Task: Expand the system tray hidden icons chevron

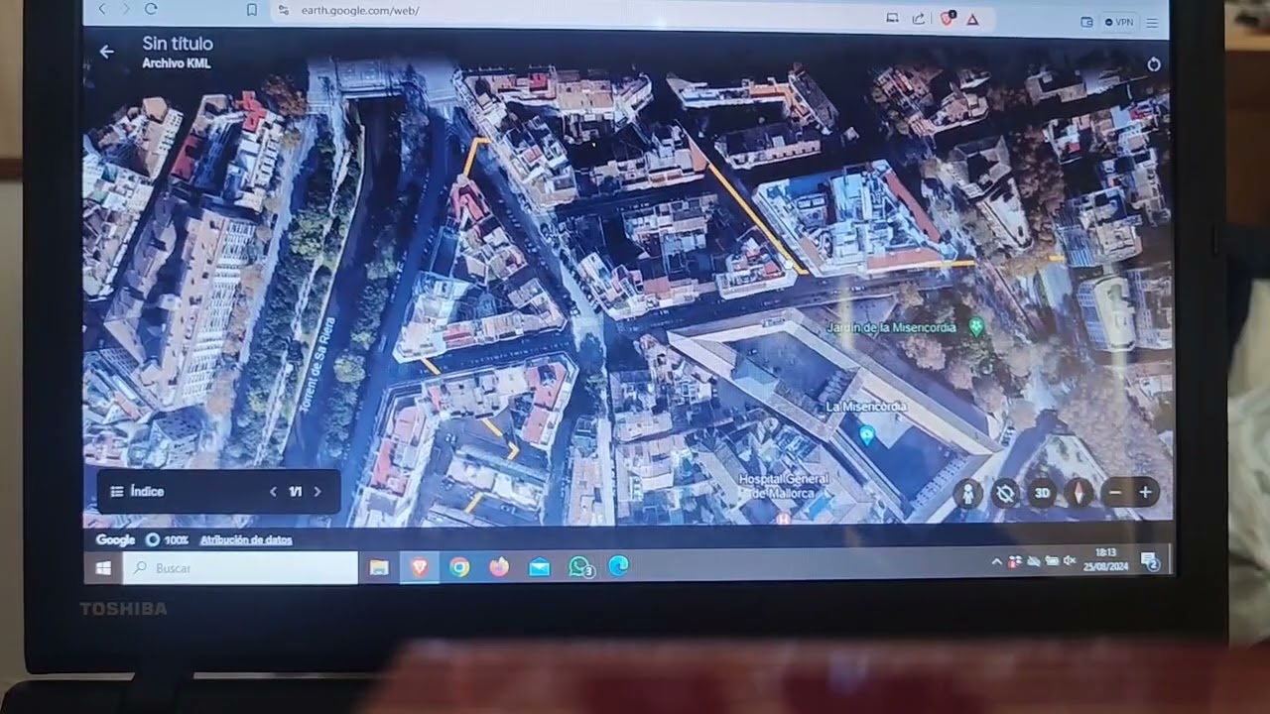Action: [996, 561]
